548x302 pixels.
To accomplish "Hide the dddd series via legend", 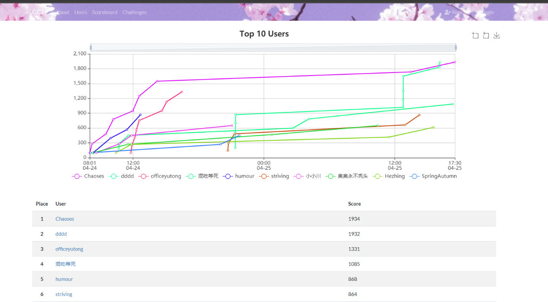I will point(114,176).
